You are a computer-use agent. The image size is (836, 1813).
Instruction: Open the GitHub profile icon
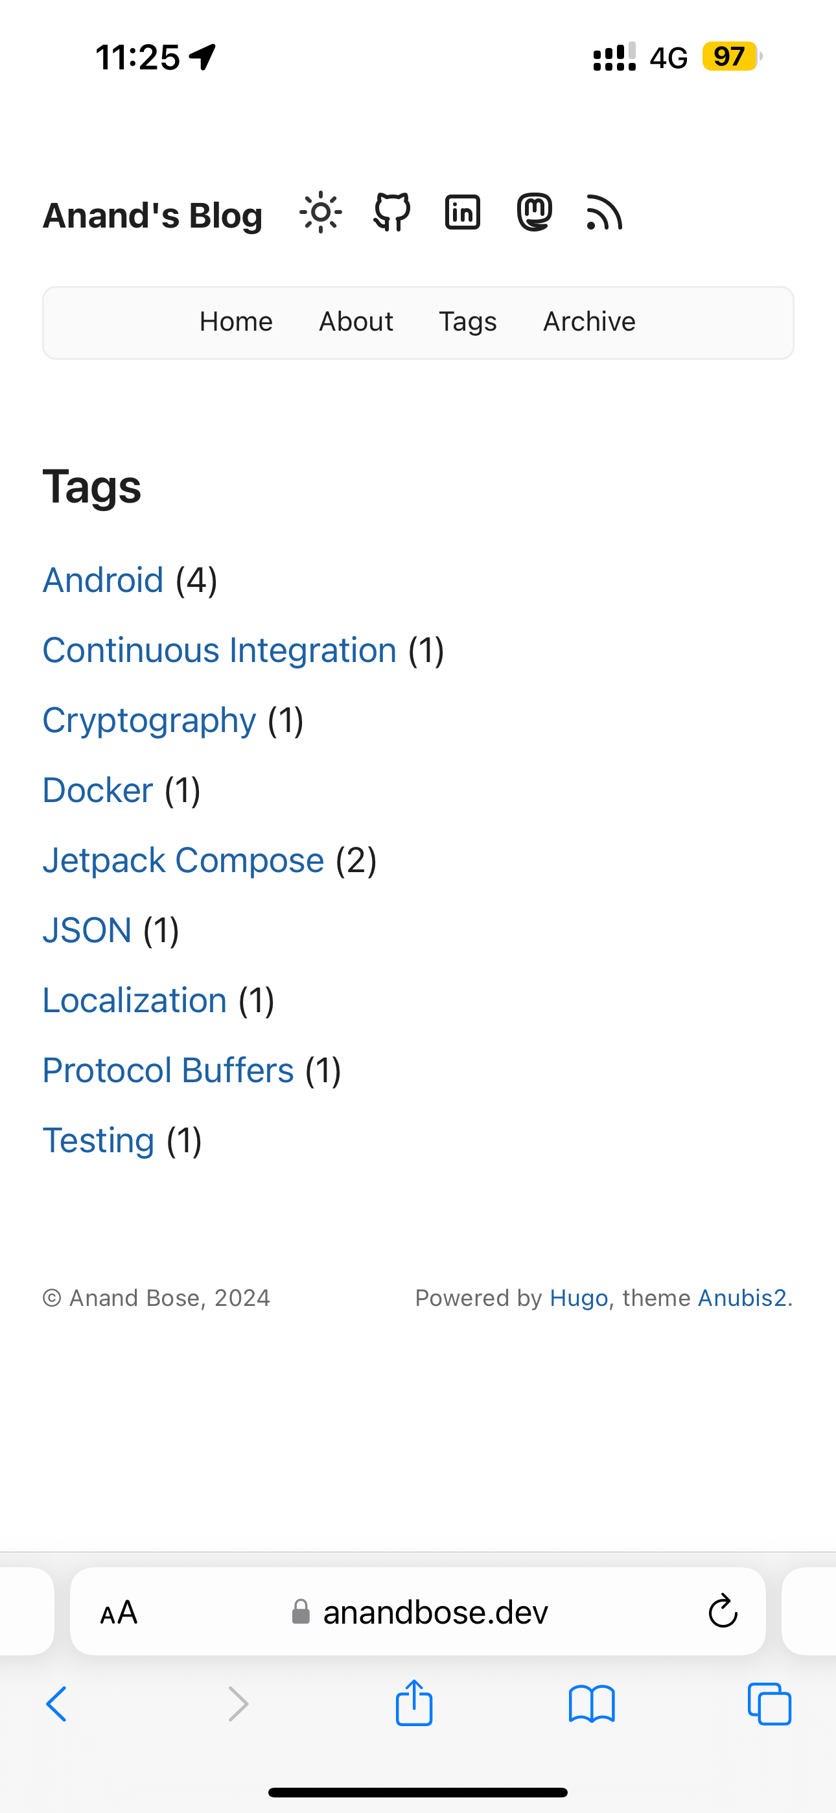392,213
